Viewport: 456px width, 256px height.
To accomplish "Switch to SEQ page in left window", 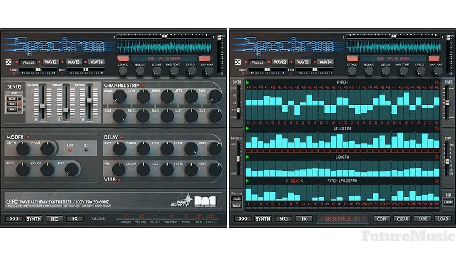I will tap(54, 218).
